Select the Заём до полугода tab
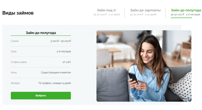This screenshot has width=202, height=110. click(186, 12)
